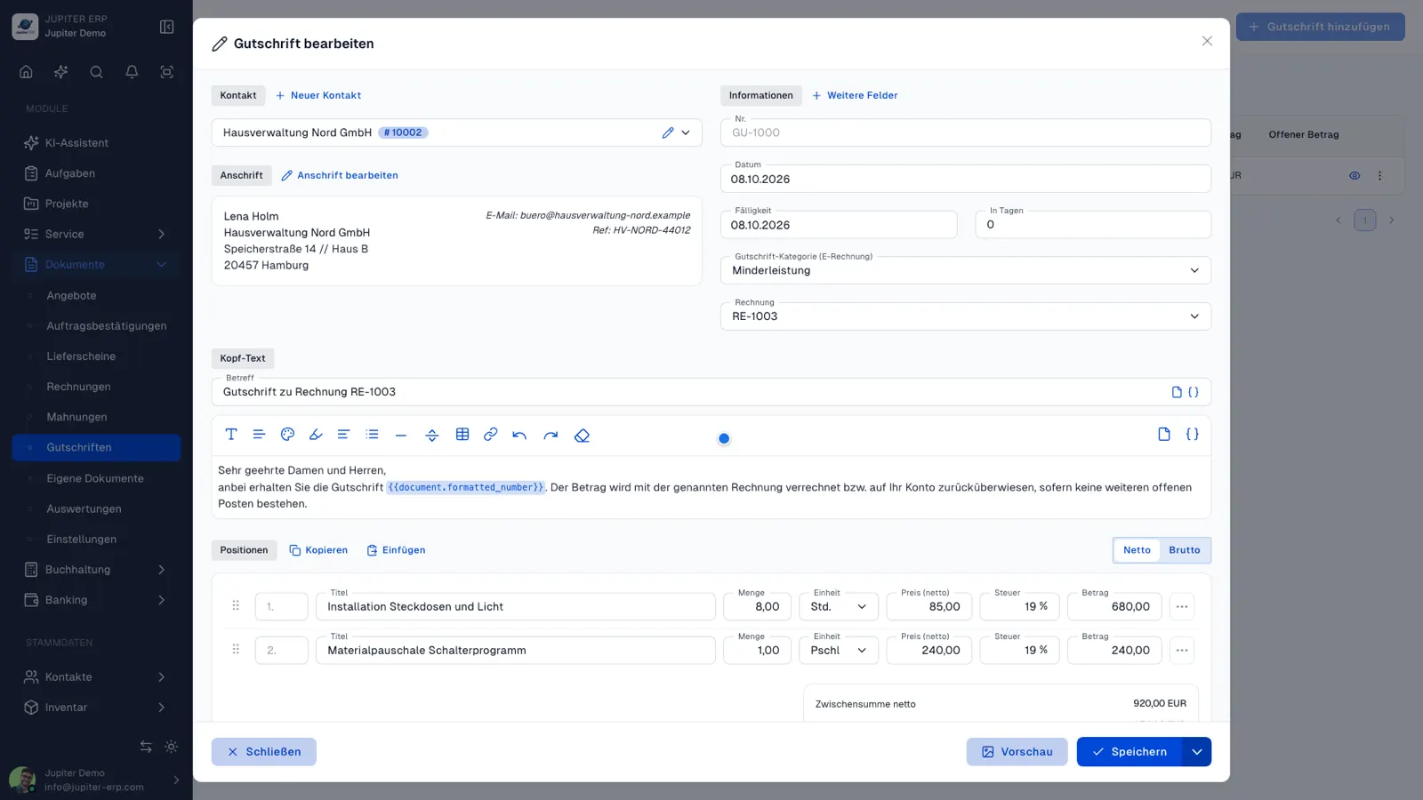Select the highlighter icon in editor toolbar
Screen dimensions: 1423x800
point(315,435)
